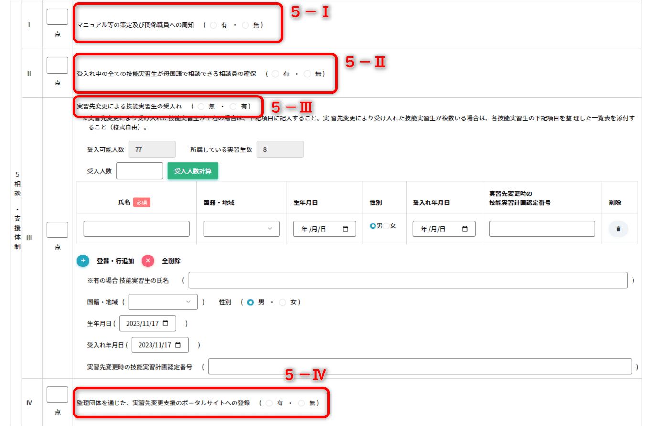Click the trash delete icon in table row

(618, 229)
